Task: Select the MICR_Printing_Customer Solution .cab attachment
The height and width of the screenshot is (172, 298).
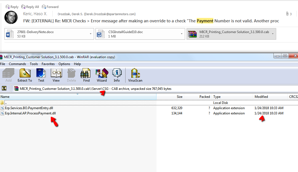Action: pos(231,34)
